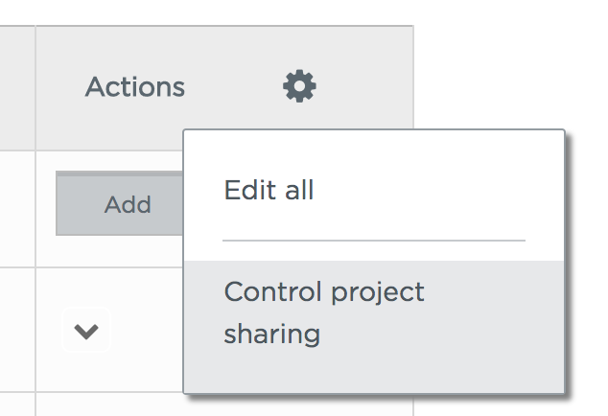The width and height of the screenshot is (608, 416).
Task: Click the "Actions" header text
Action: 135,87
